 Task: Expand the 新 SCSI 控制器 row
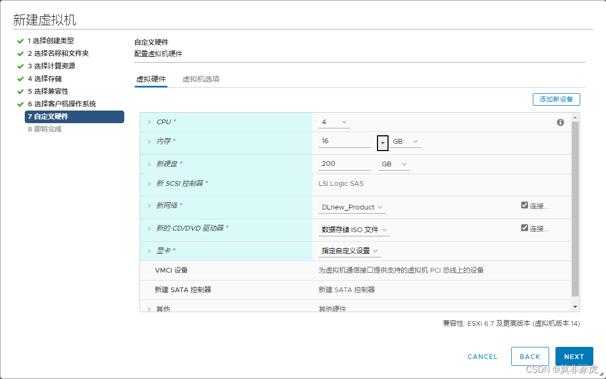coord(150,184)
